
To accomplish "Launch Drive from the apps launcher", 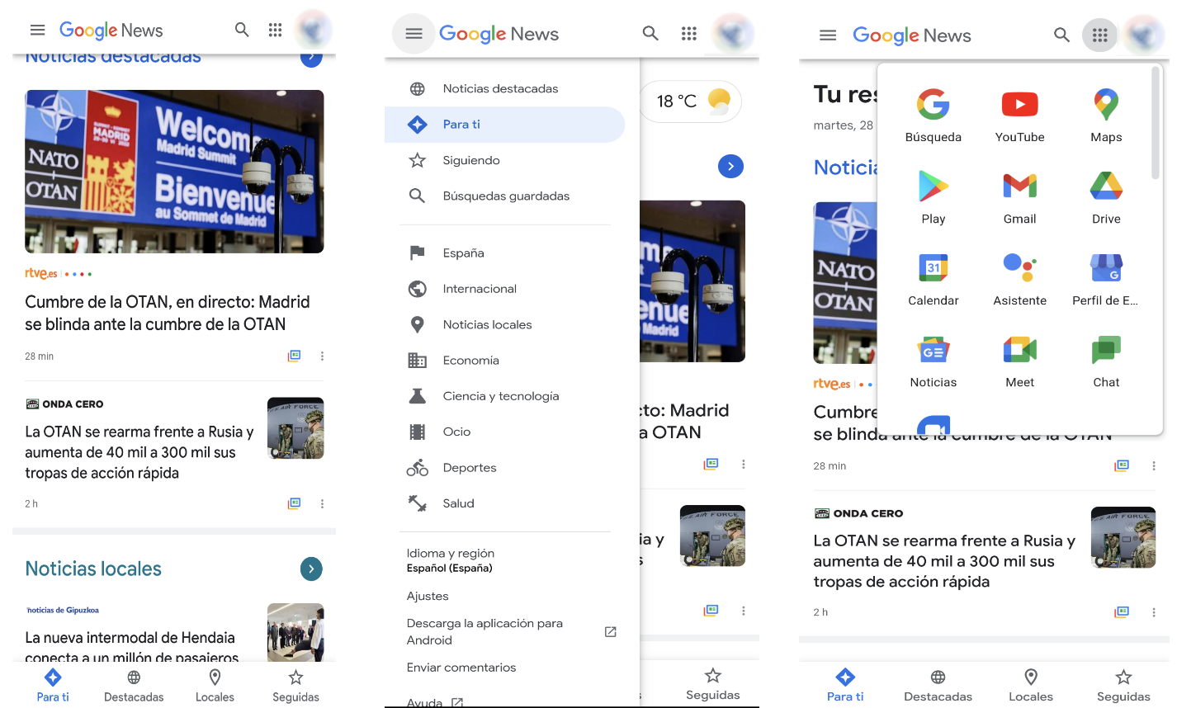I will tap(1106, 197).
